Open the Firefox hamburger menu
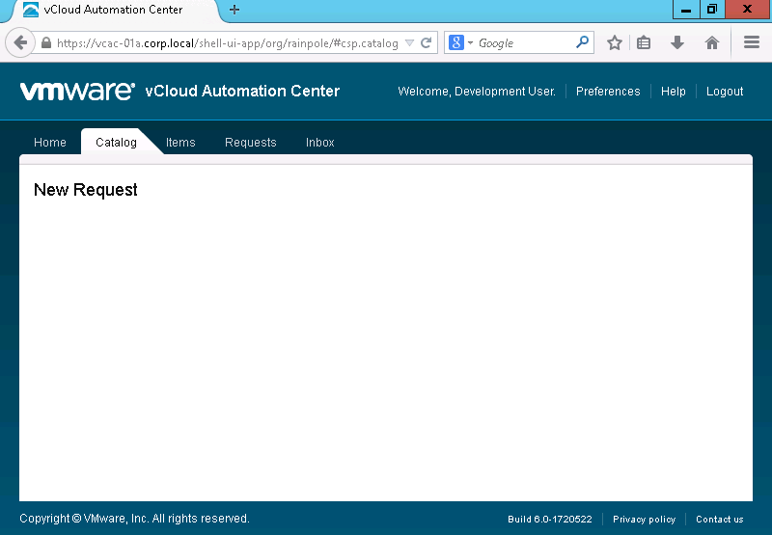 click(x=752, y=42)
